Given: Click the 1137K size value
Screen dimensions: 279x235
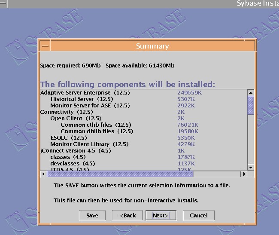Looking at the screenshot, I should [186, 163].
